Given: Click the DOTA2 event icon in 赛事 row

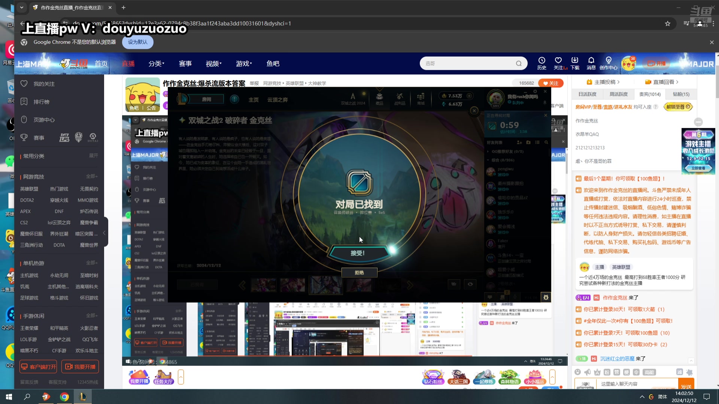Looking at the screenshot, I should click(x=93, y=137).
